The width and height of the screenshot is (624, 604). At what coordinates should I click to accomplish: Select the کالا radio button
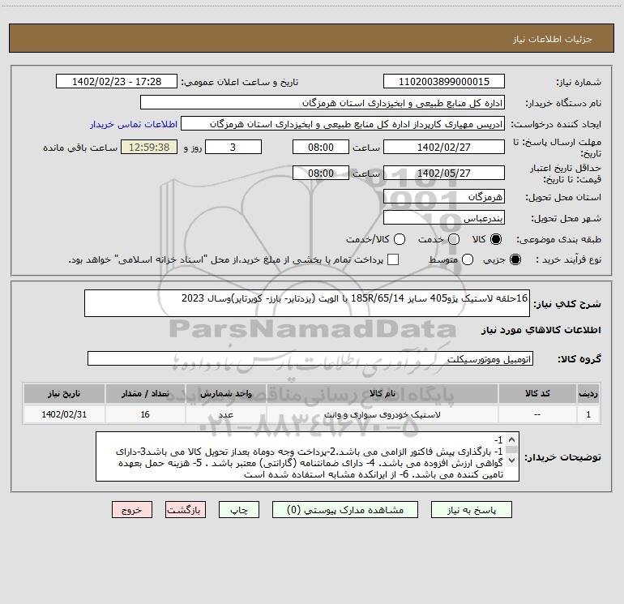coord(496,239)
